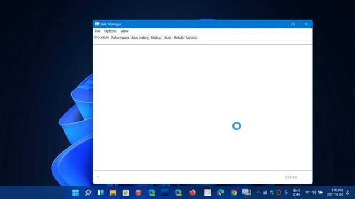Image resolution: width=355 pixels, height=199 pixels.
Task: Open the Options menu
Action: click(x=110, y=31)
